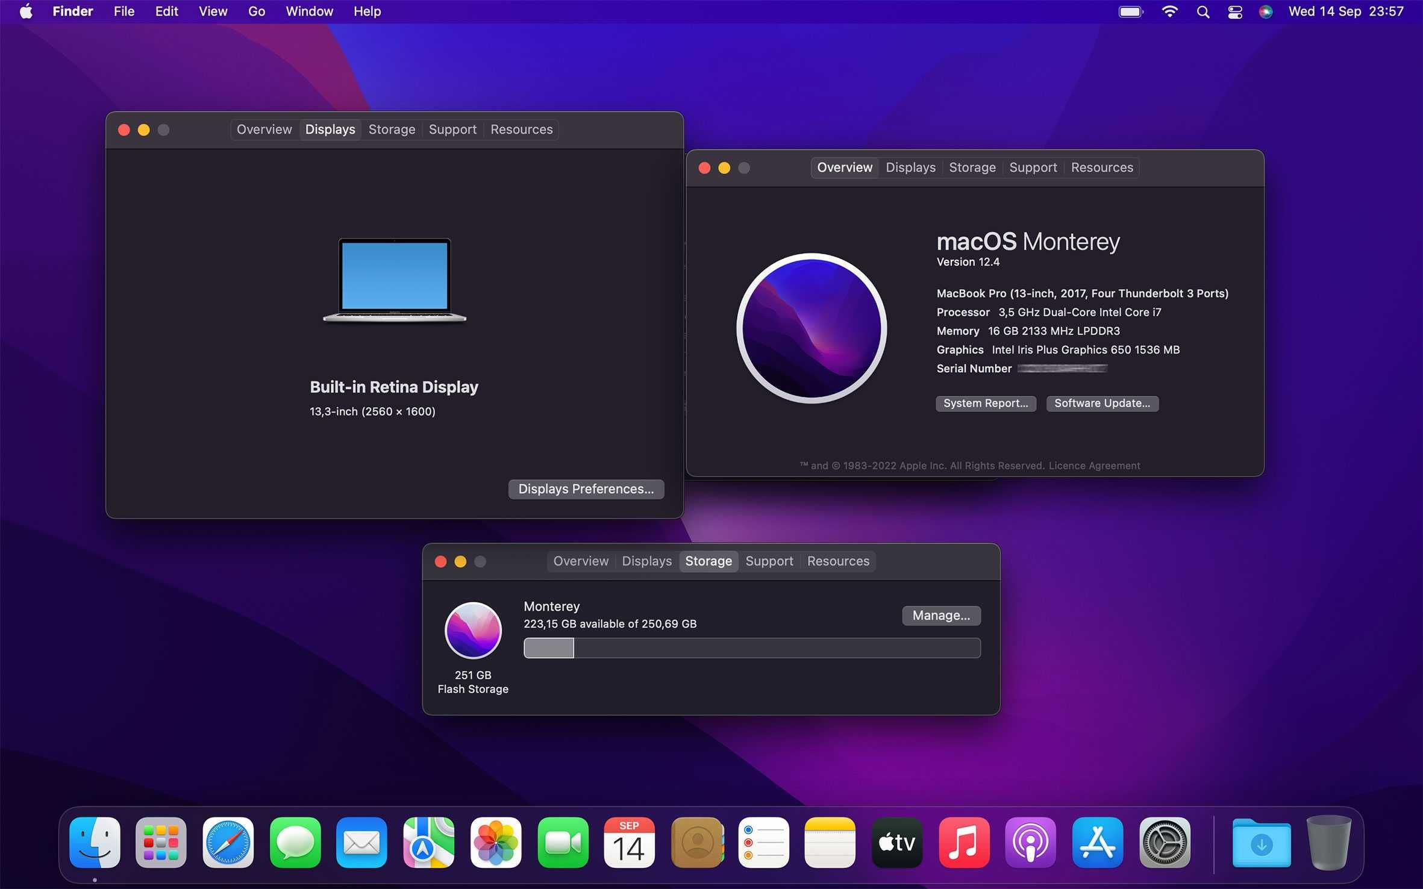1423x889 pixels.
Task: Click the MacBook display thumbnail image
Action: click(395, 281)
